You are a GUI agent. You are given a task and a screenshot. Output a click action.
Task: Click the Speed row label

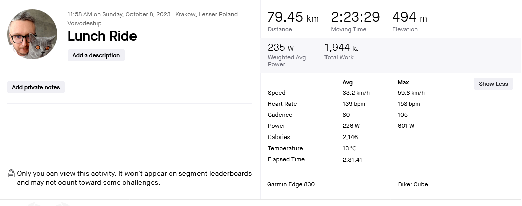[276, 93]
